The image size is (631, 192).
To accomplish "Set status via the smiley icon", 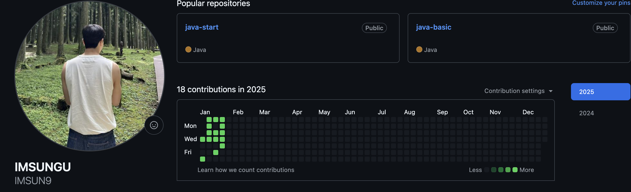I will tap(154, 125).
